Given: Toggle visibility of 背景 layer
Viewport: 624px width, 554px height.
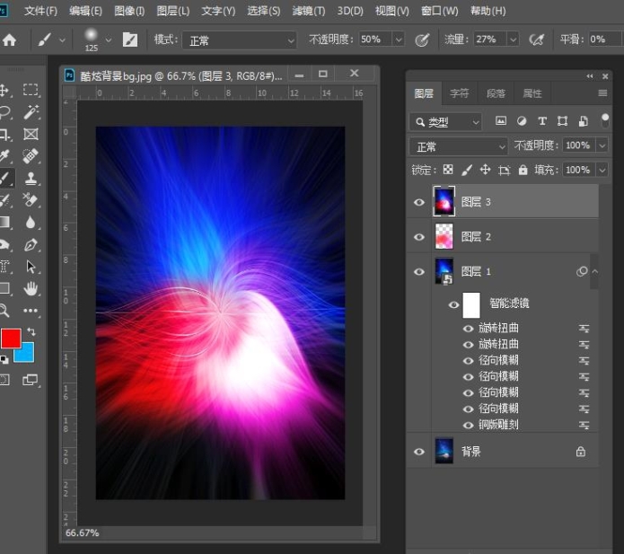Looking at the screenshot, I should click(x=418, y=452).
